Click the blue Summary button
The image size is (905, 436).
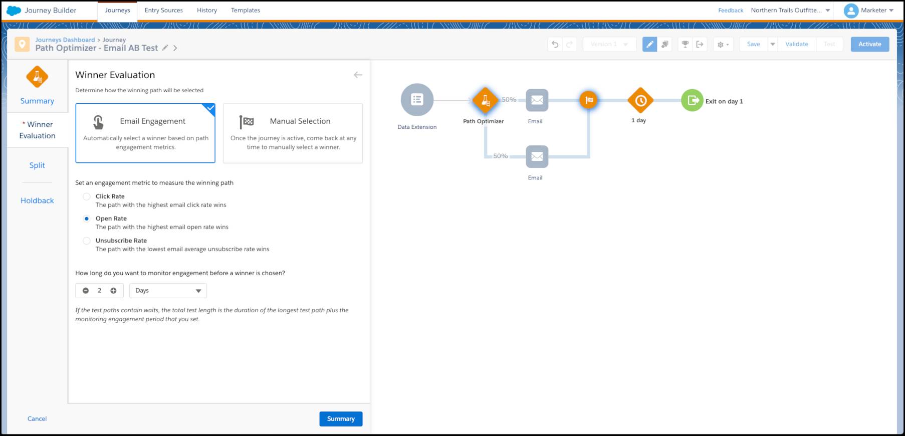tap(341, 419)
